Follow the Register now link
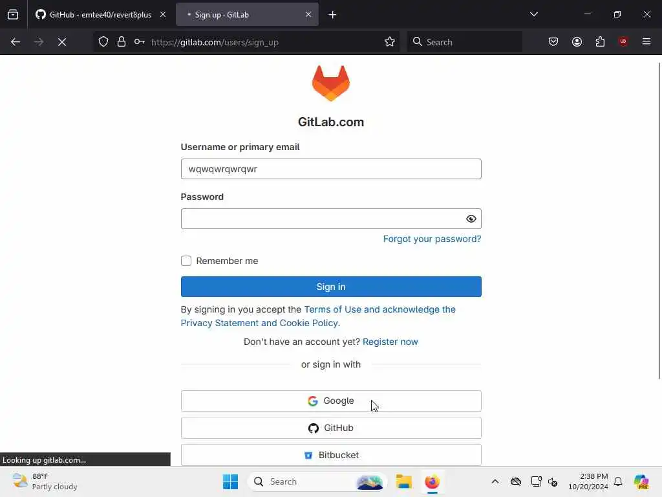The width and height of the screenshot is (662, 497). point(390,342)
